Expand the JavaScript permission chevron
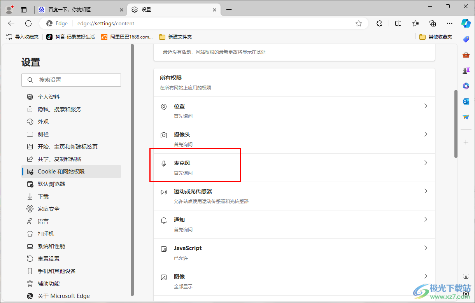The image size is (475, 303). pos(426,248)
